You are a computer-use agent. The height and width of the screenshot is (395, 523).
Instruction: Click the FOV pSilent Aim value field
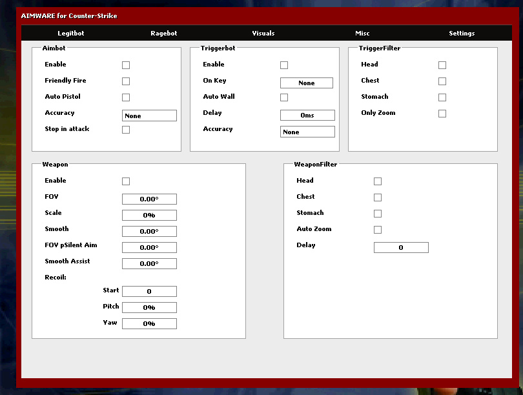(x=149, y=248)
